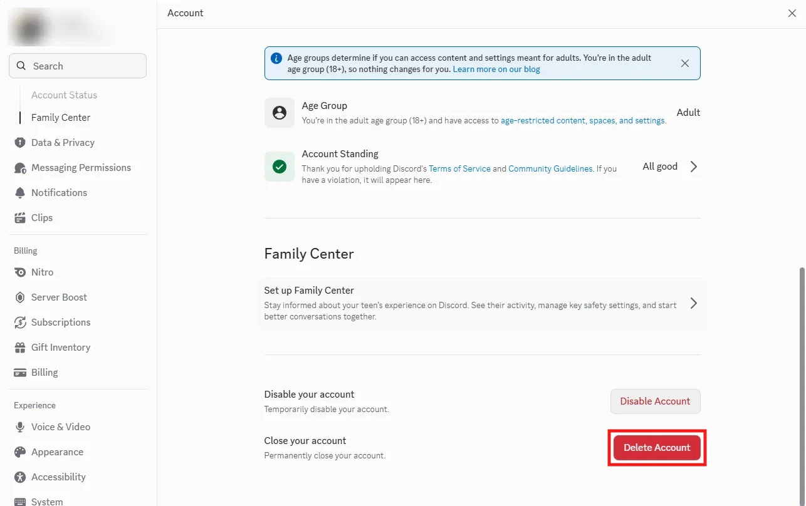Click the Delete Account button
Image resolution: width=806 pixels, height=506 pixels.
pyautogui.click(x=657, y=448)
